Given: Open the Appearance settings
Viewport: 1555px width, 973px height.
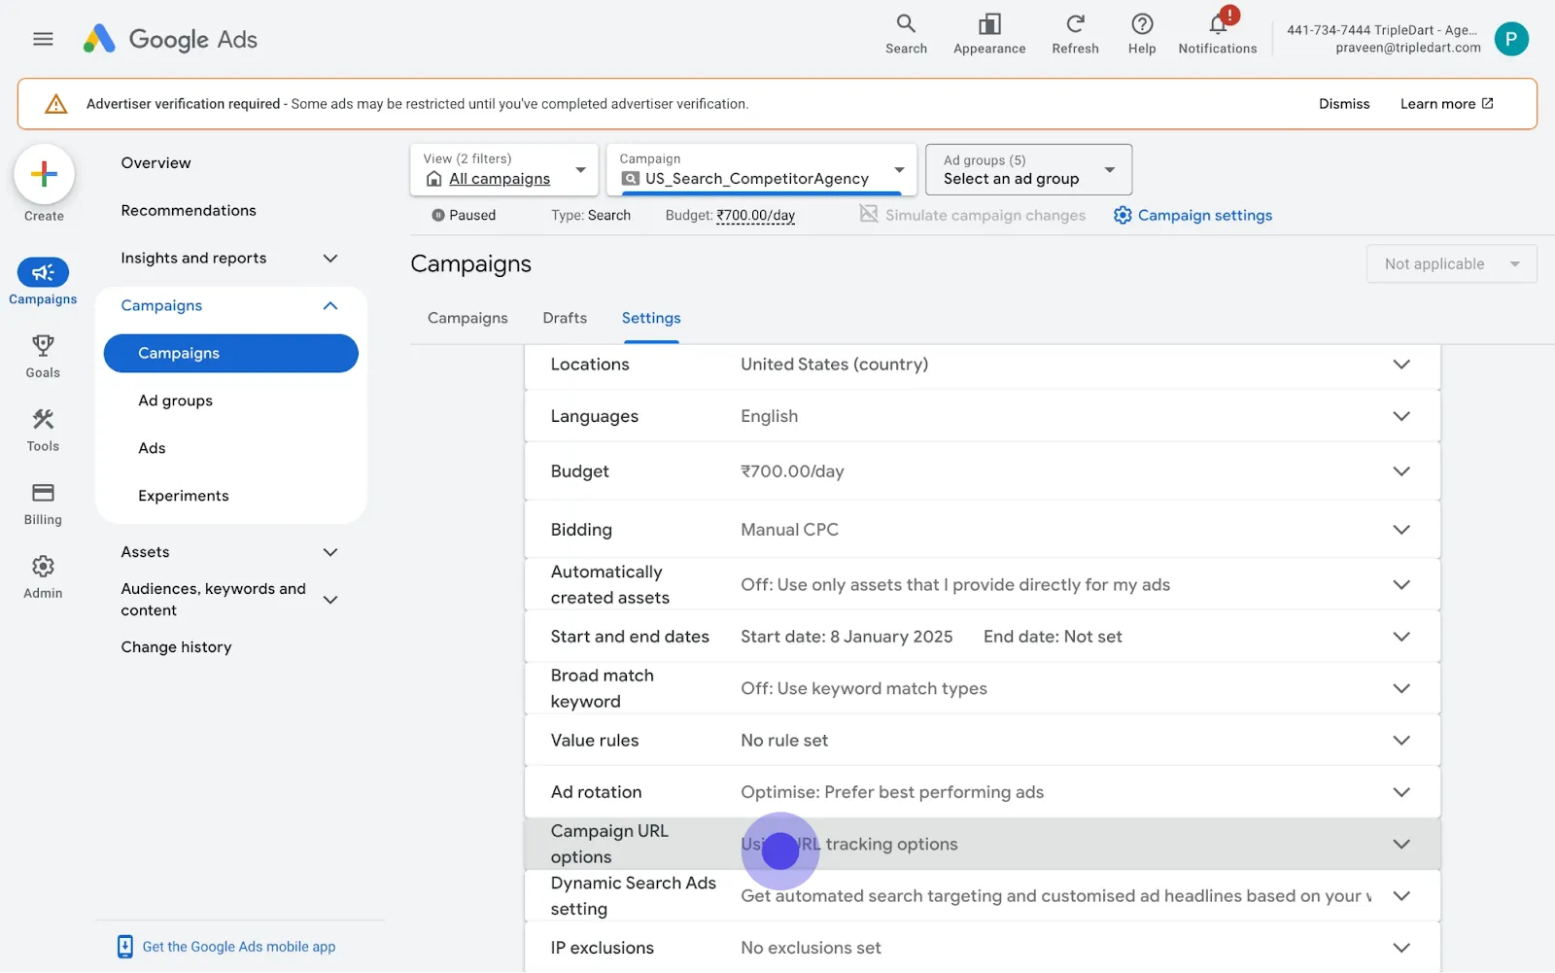Looking at the screenshot, I should point(989,34).
